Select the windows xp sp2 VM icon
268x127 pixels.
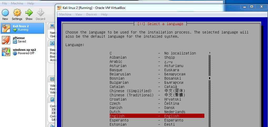point(6,52)
